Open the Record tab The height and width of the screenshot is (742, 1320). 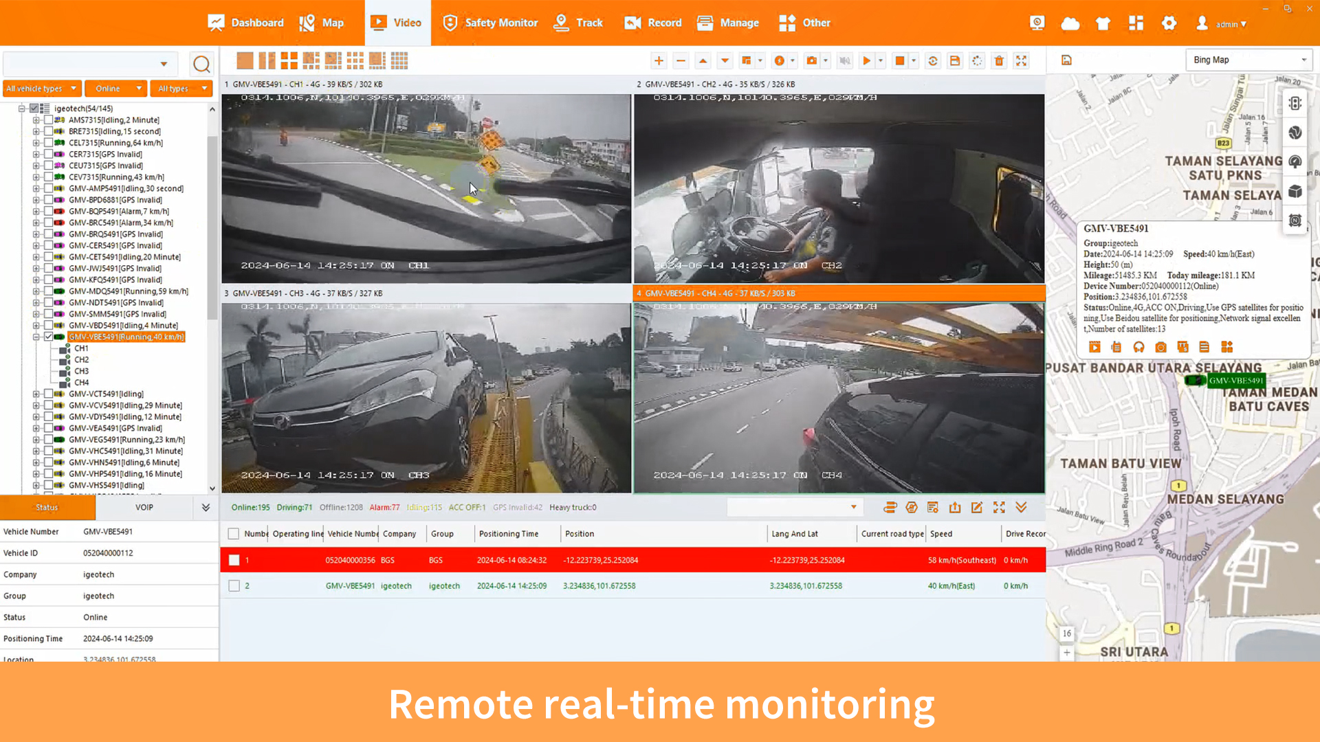[x=652, y=23]
